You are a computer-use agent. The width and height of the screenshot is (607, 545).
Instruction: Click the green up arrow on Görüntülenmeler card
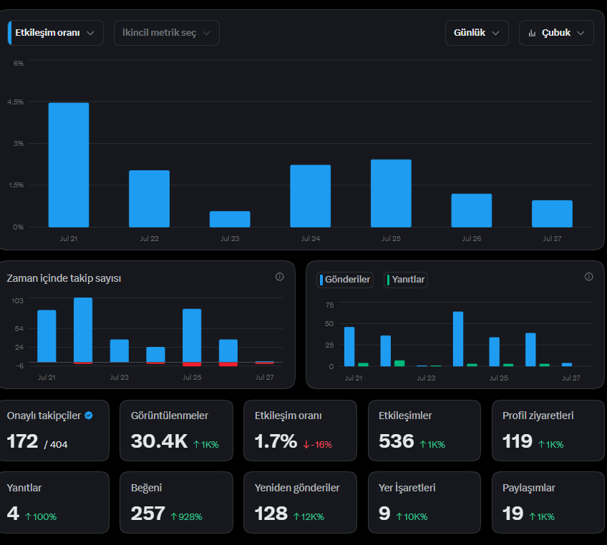pos(197,444)
